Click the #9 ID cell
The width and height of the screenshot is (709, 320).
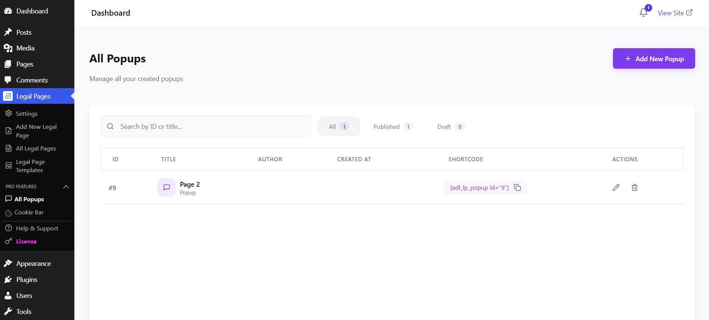pyautogui.click(x=112, y=188)
